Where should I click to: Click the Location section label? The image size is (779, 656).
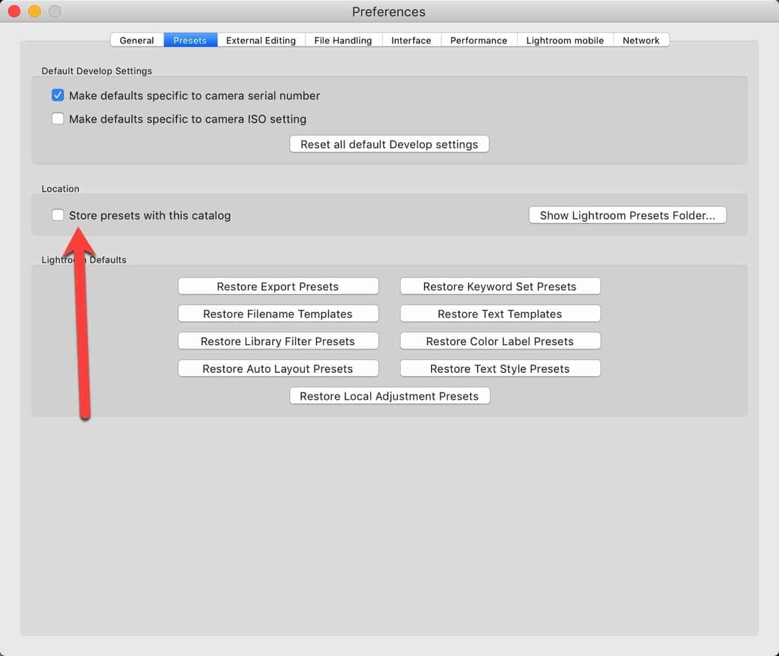click(x=60, y=189)
